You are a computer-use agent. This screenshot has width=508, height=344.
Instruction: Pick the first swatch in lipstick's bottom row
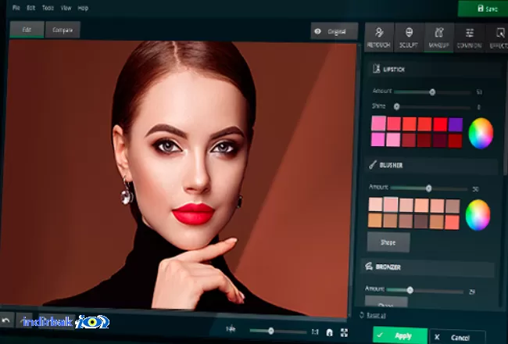tap(377, 139)
